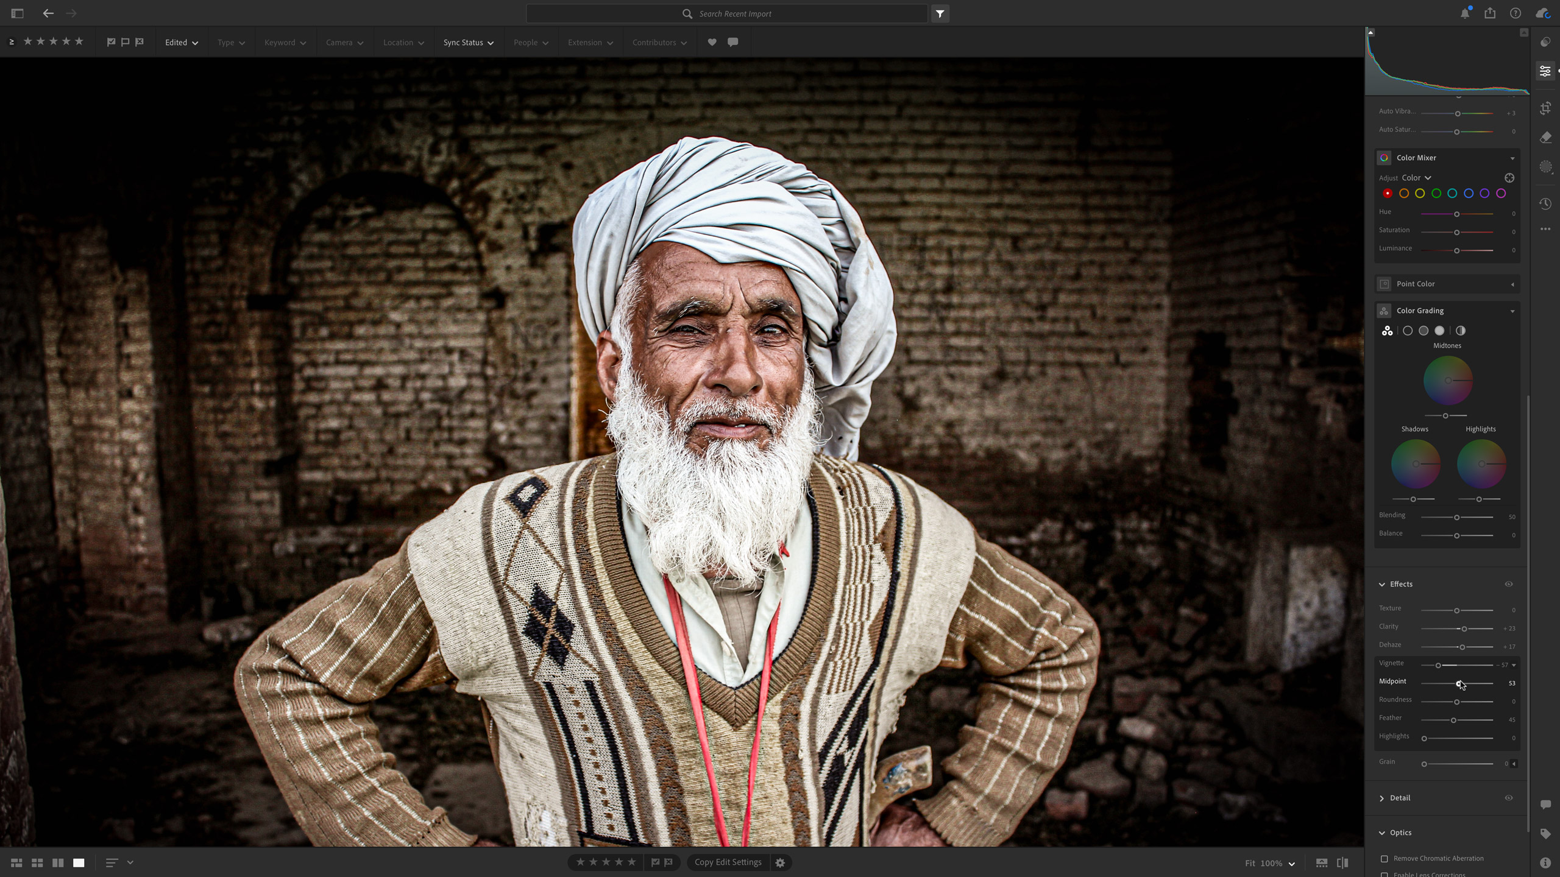This screenshot has width=1560, height=877.
Task: Give the photo a five star rating
Action: coord(632,862)
